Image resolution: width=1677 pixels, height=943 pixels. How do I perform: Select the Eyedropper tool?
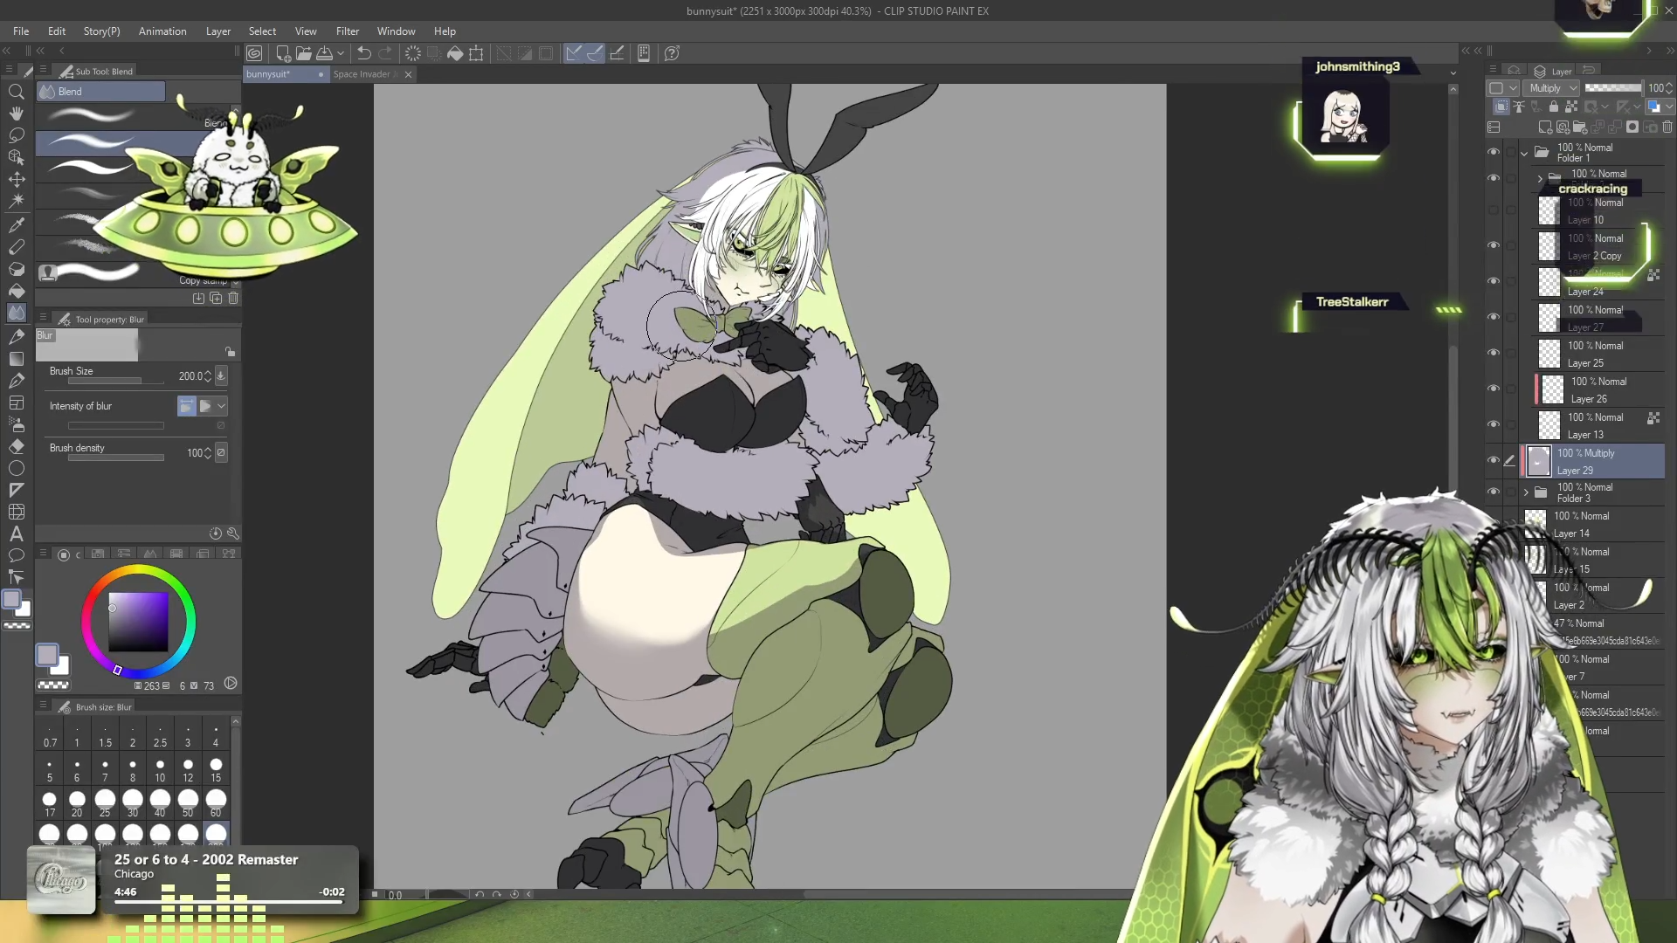point(17,225)
